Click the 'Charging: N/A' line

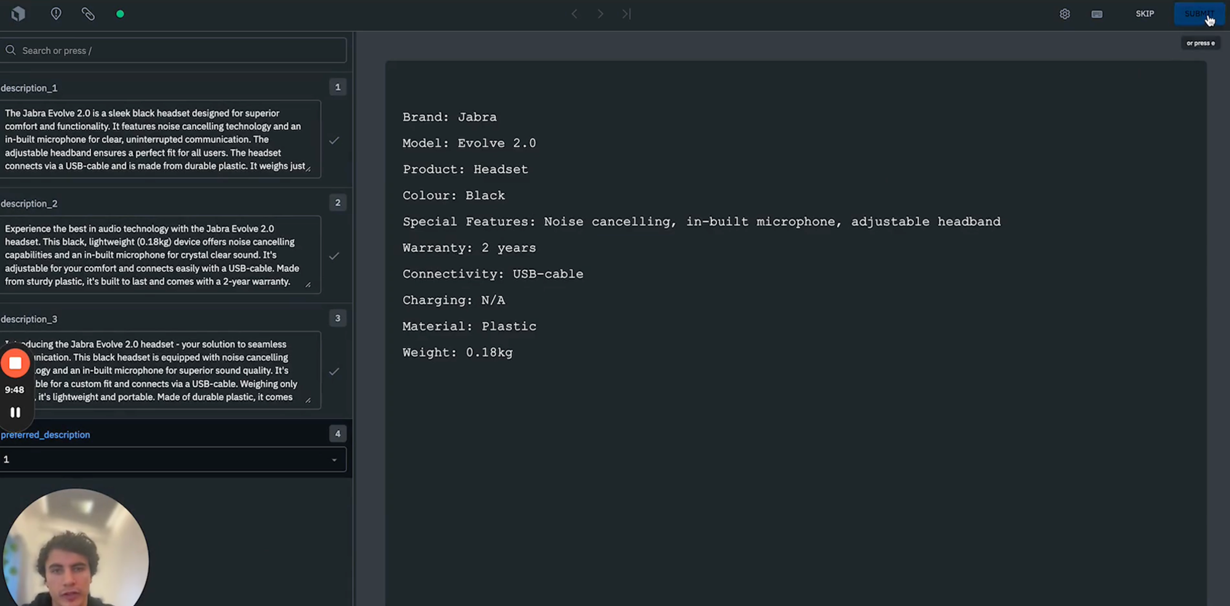pyautogui.click(x=453, y=300)
